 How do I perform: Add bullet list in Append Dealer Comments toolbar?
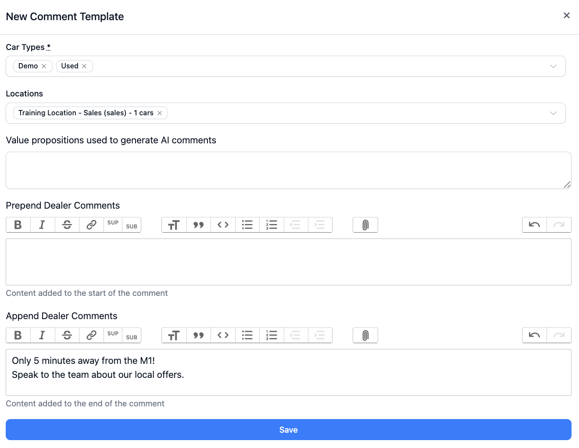tap(247, 335)
